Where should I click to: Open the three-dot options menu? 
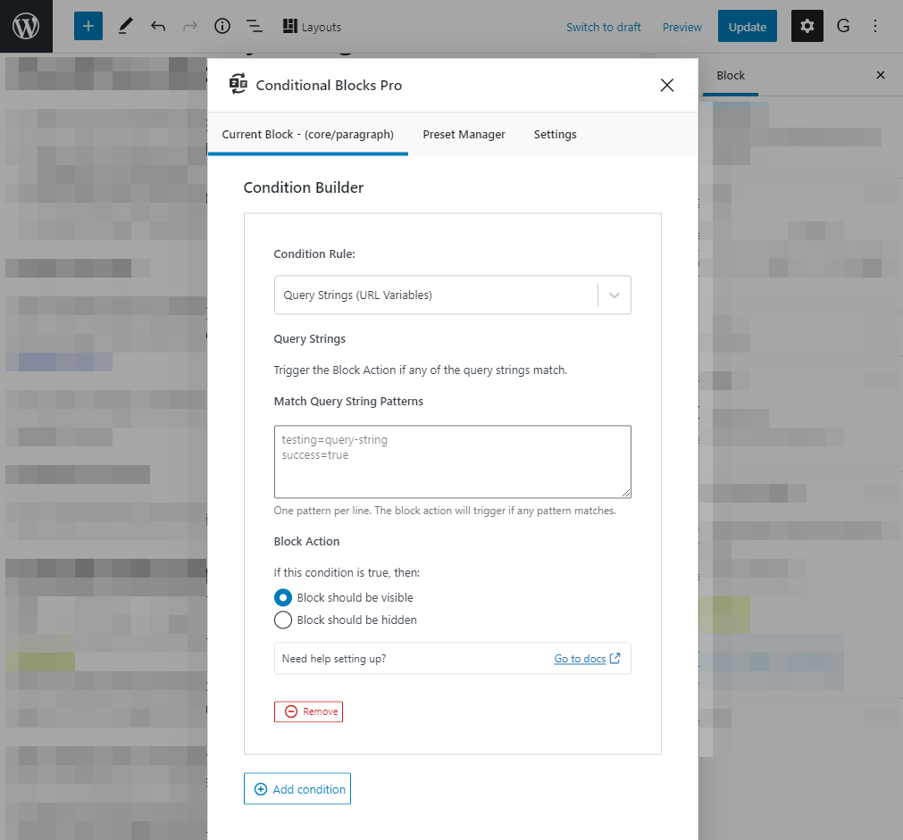pos(875,26)
